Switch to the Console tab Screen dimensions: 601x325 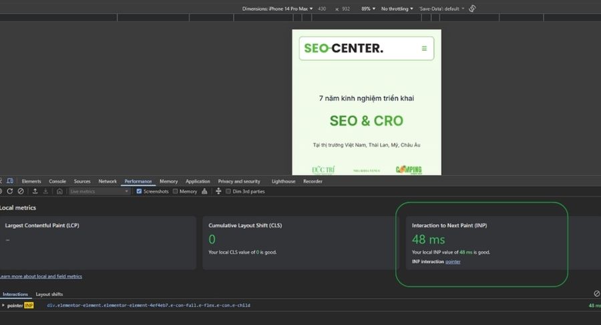point(57,182)
